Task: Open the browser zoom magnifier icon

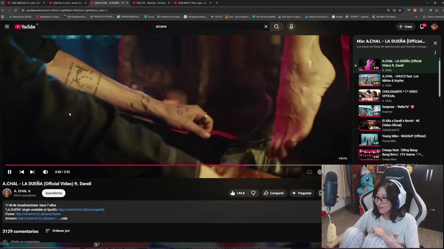Action: tap(388, 10)
